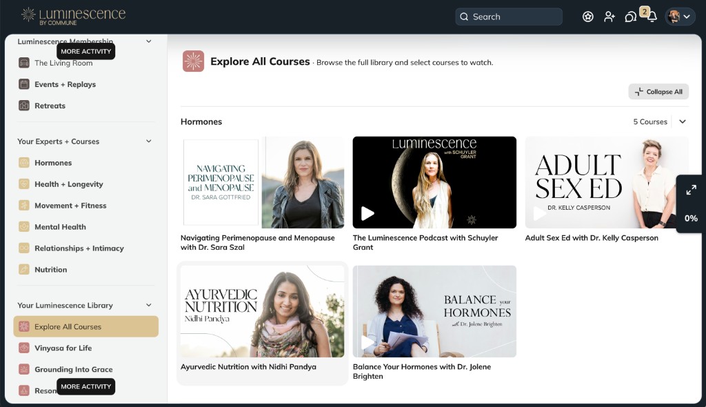Click the Explore All Courses sidebar icon
The height and width of the screenshot is (407, 706).
(x=24, y=327)
